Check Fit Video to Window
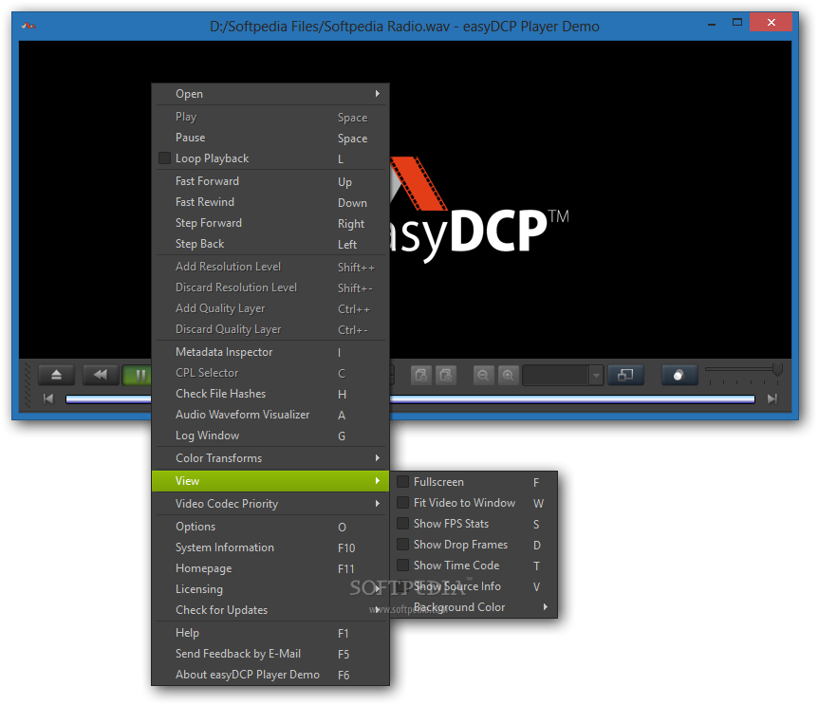This screenshot has height=705, width=818. tap(402, 502)
